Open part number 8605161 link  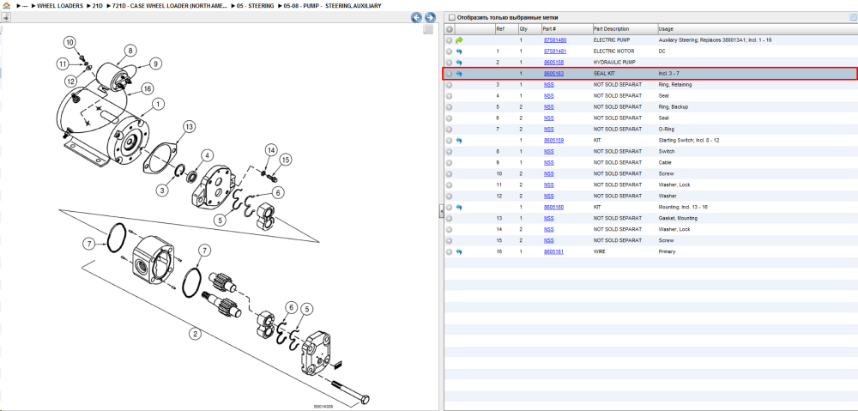point(553,251)
